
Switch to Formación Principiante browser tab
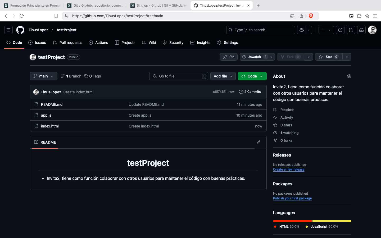coord(32,5)
